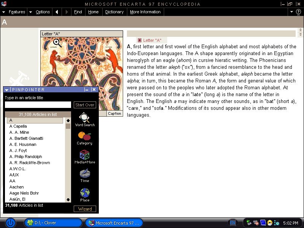Image resolution: width=304 pixels, height=228 pixels.
Task: Click the Start Over button
Action: pos(85,105)
